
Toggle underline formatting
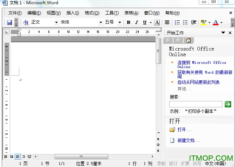click(x=145, y=22)
